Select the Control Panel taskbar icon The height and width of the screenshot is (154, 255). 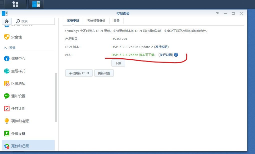tap(36, 4)
